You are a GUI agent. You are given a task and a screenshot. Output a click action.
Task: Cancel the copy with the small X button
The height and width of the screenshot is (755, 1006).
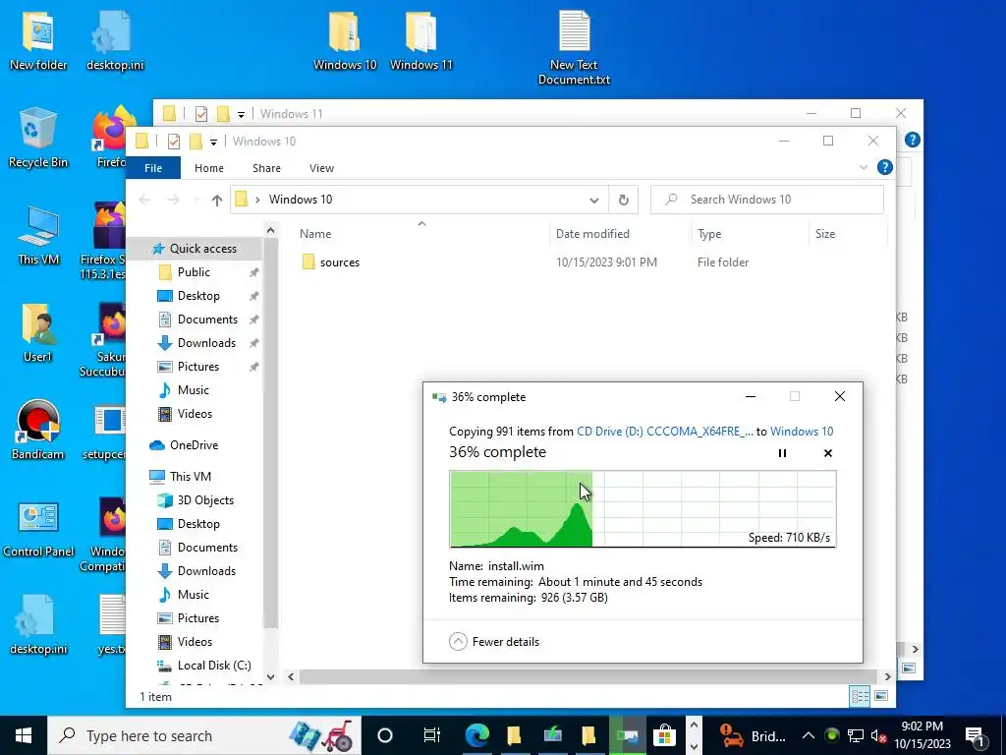point(827,453)
